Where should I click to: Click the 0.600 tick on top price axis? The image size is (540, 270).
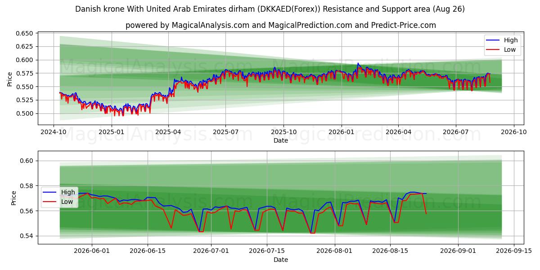[x=25, y=60]
